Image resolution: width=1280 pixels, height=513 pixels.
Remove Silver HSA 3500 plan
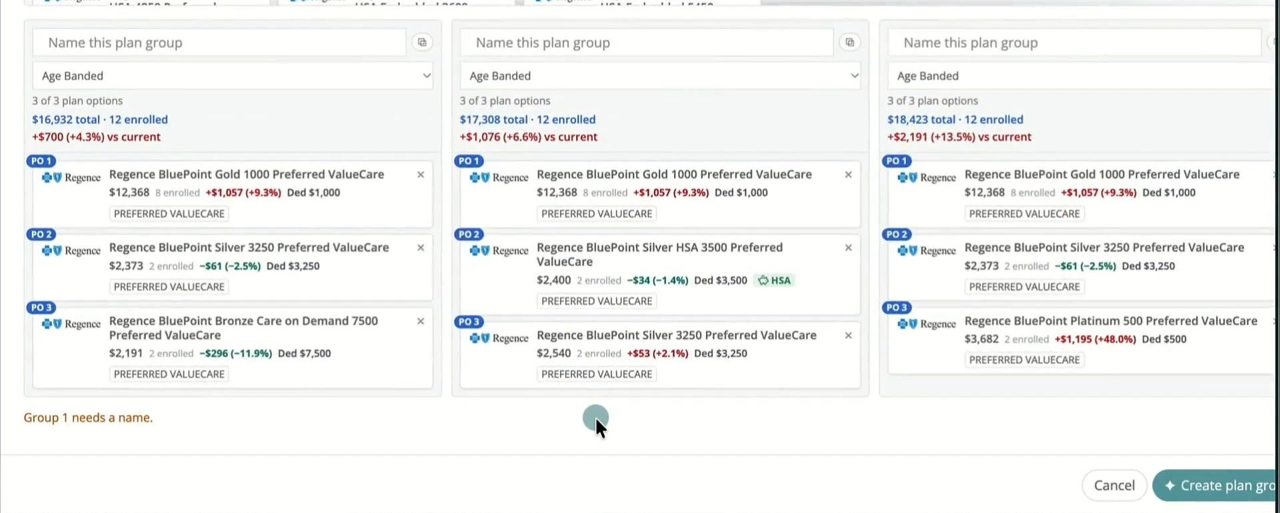pos(849,248)
